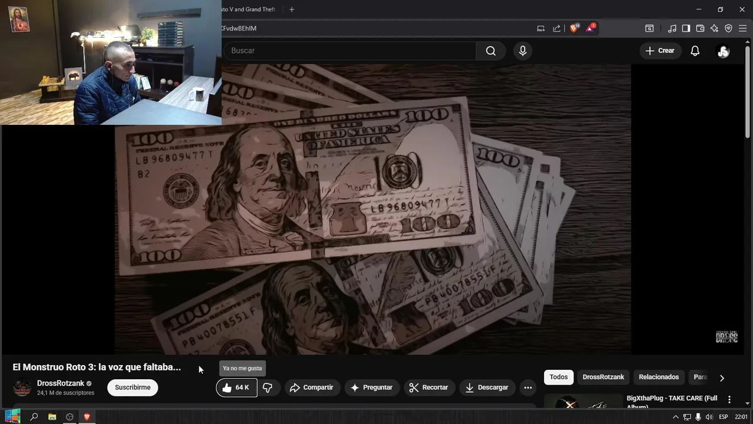Click the Suscribirme button
Screen dimensions: 753x424
pyautogui.click(x=132, y=387)
